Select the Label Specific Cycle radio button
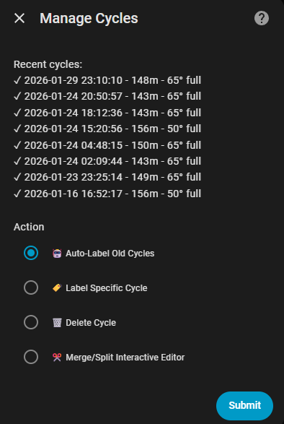The image size is (284, 424). pos(31,287)
